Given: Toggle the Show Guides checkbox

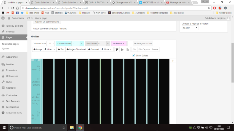Looking at the screenshot, I should 133,55.
